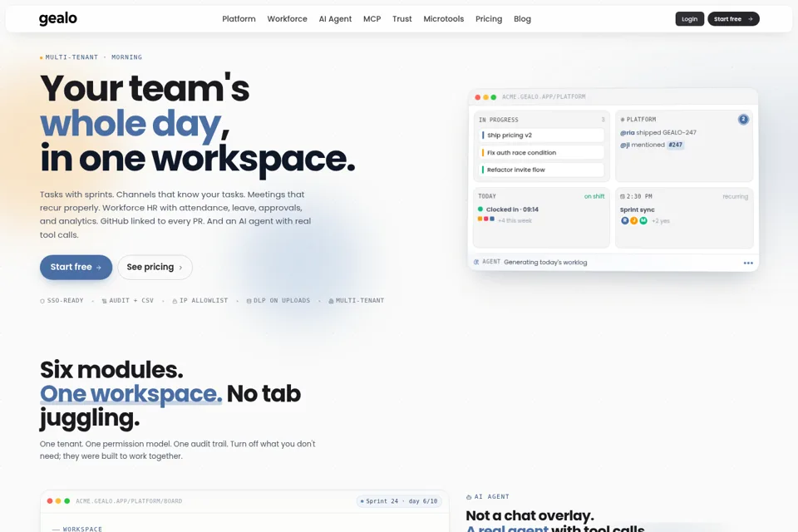Click the Sprint sync meeting title
This screenshot has width=798, height=532.
[x=638, y=209]
